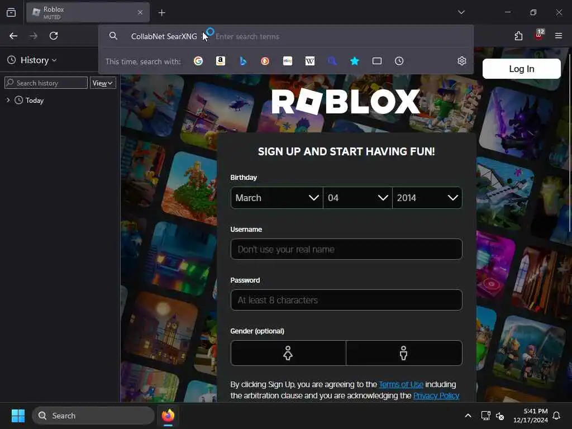
Task: Open the extensions puzzle icon
Action: click(x=518, y=36)
